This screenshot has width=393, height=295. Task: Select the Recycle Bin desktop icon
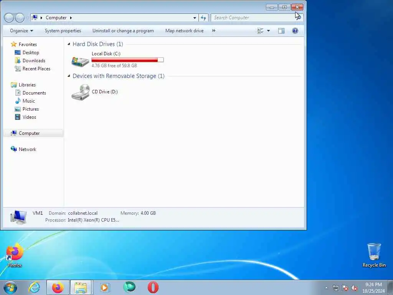[x=374, y=255]
